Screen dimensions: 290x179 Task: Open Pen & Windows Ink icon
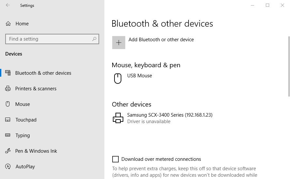point(8,151)
